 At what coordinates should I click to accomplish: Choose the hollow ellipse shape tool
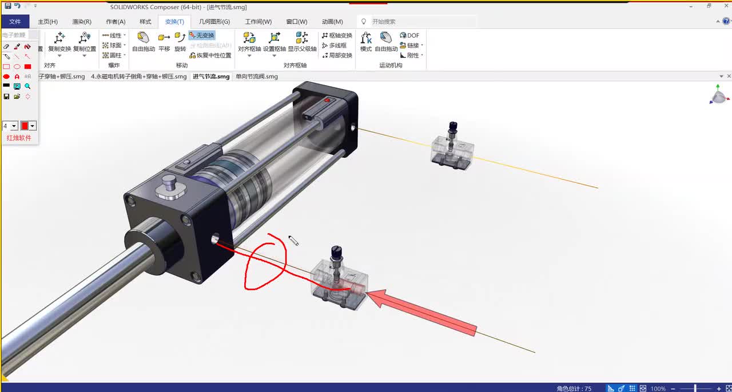(17, 66)
